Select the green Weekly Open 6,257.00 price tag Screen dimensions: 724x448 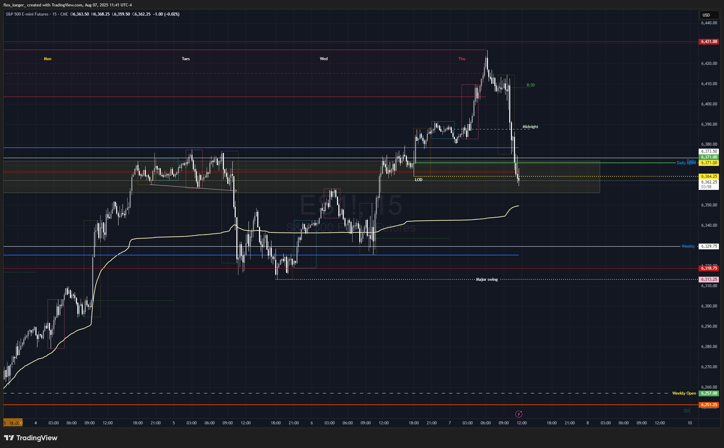(709, 393)
